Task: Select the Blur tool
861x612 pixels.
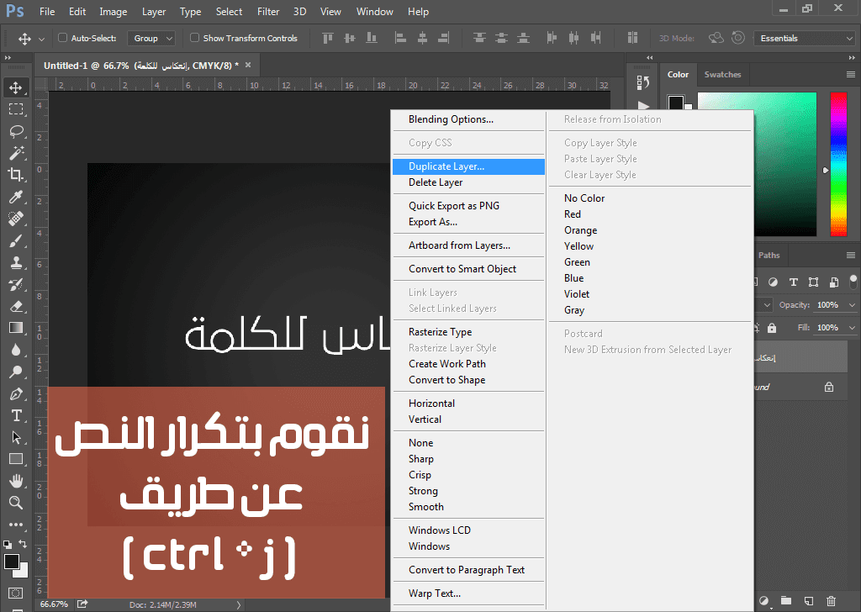Action: (x=16, y=351)
